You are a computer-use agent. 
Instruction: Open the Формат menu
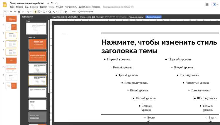pyautogui.click(x=43, y=7)
